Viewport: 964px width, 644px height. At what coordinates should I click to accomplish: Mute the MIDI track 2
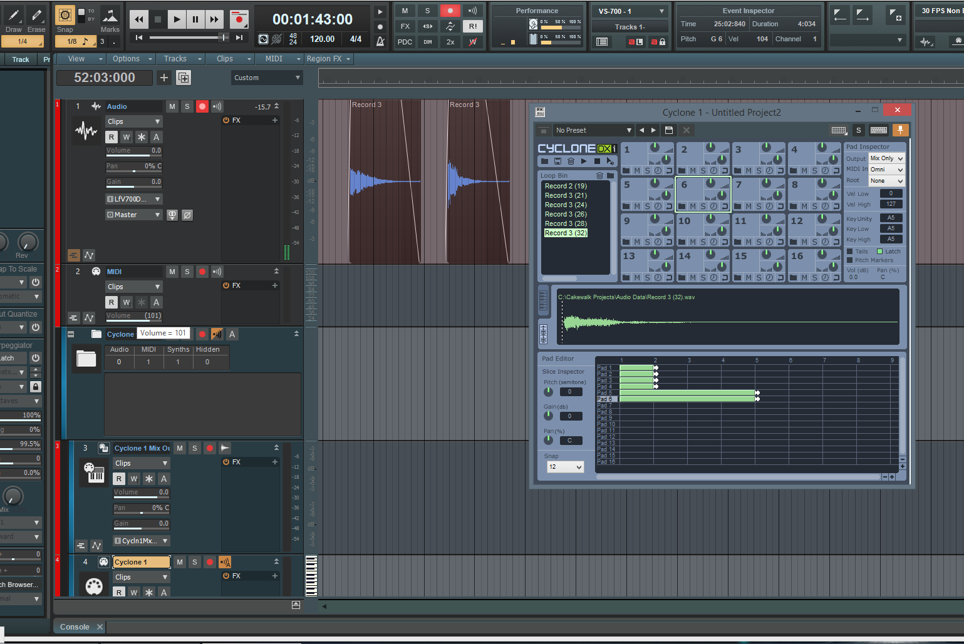(x=172, y=272)
